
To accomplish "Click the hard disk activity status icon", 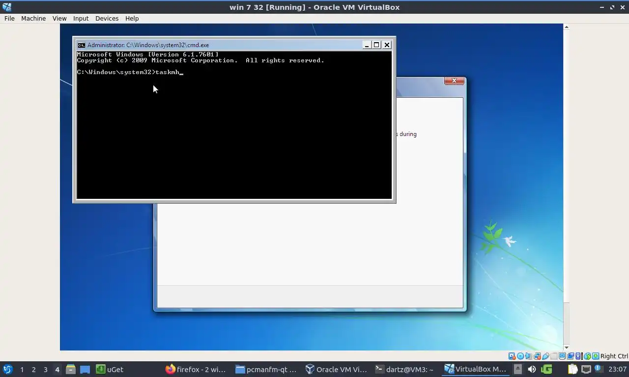I will tap(512, 356).
